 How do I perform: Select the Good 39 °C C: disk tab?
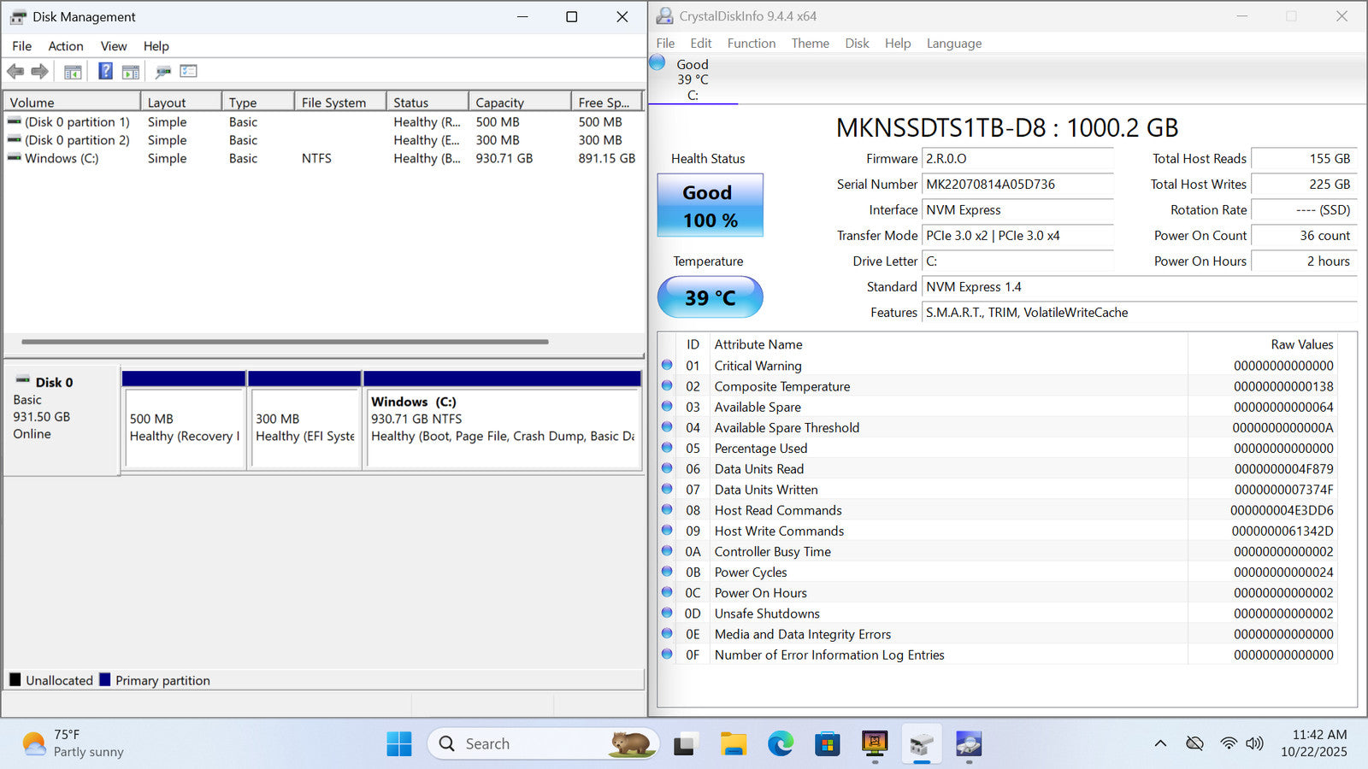(692, 79)
